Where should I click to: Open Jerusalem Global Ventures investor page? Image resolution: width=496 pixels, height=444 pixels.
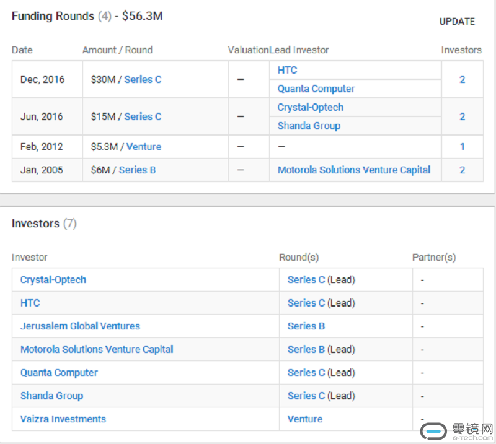tap(80, 326)
